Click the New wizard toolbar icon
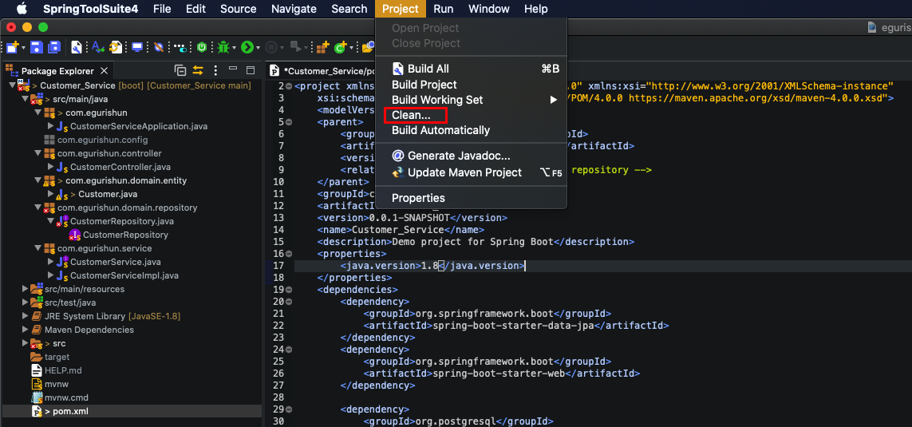 (x=12, y=47)
